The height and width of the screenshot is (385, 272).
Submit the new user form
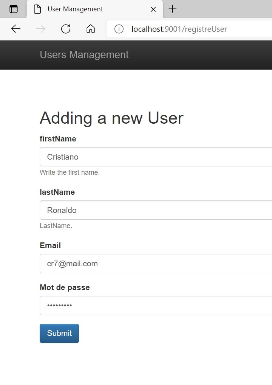point(59,333)
